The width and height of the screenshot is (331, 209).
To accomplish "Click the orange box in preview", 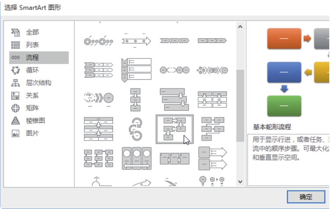I will click(x=284, y=39).
